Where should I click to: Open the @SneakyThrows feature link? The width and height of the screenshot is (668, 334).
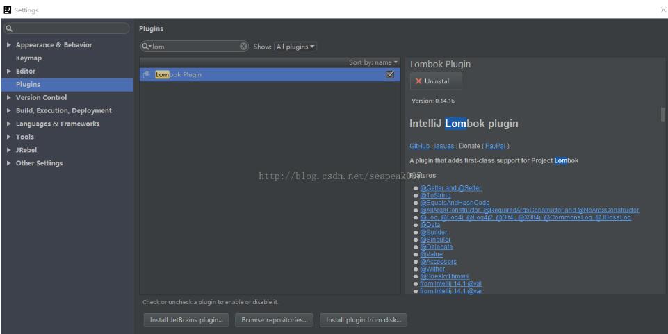[x=444, y=276]
